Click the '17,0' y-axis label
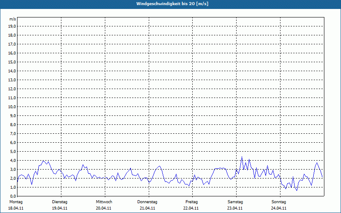The height and width of the screenshot is (213, 341). point(12,44)
